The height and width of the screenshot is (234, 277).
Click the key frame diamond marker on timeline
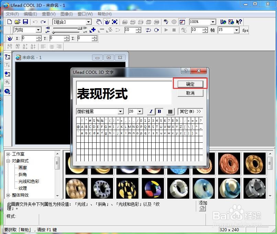point(53,32)
